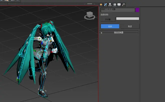Switch to the 轨迹 trajectories button
The width and height of the screenshot is (165, 102).
pyautogui.click(x=130, y=26)
